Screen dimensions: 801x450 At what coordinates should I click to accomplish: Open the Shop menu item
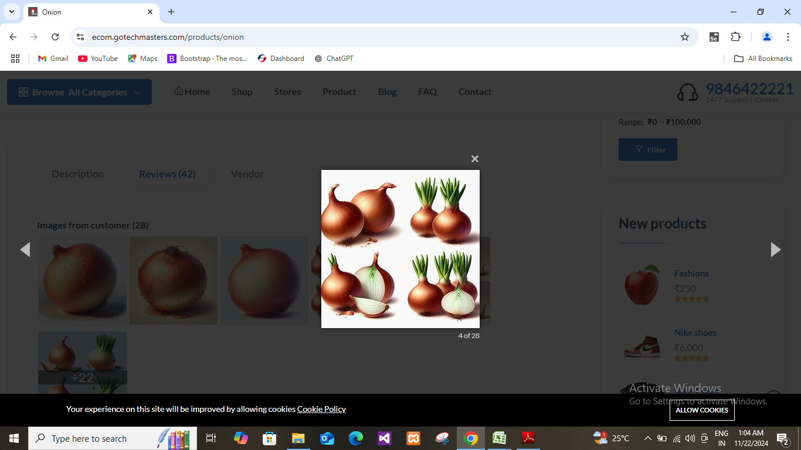click(x=242, y=92)
